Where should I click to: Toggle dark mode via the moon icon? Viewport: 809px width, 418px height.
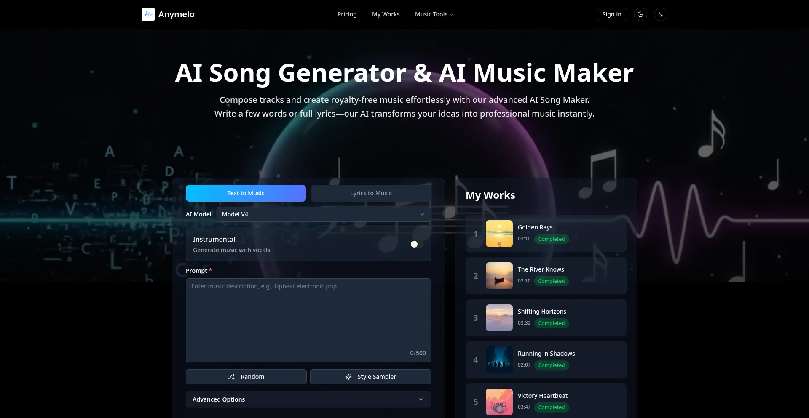(640, 14)
